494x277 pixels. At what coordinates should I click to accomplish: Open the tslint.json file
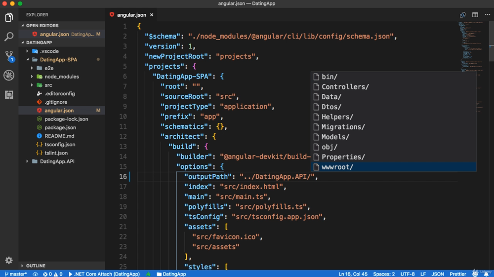[x=61, y=153]
